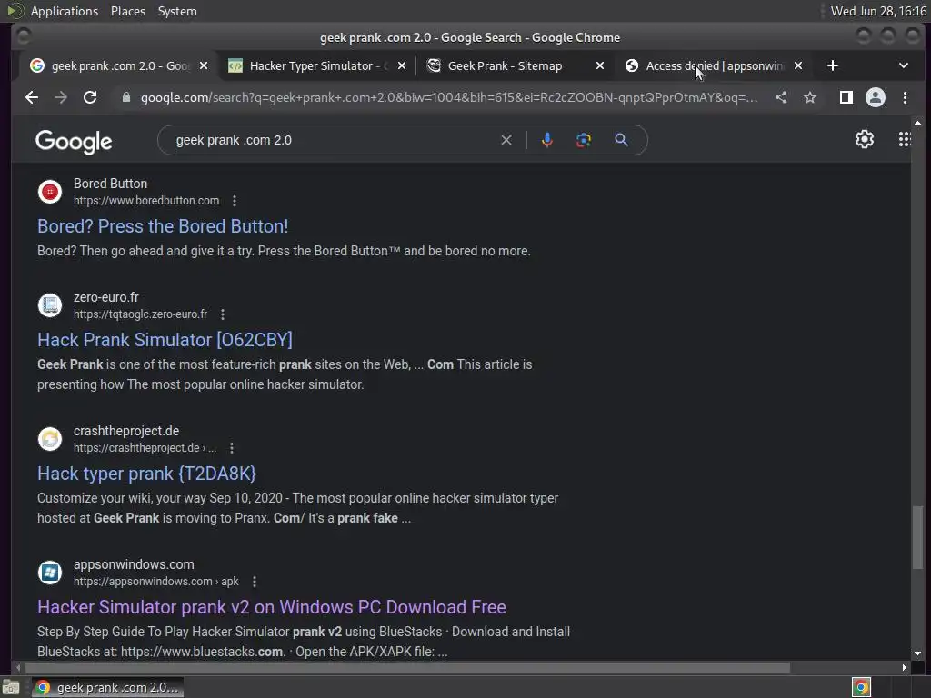
Task: Go back to the previous page
Action: [32, 97]
